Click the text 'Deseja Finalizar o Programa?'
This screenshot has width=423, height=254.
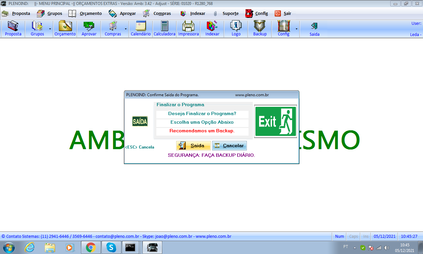tap(202, 114)
